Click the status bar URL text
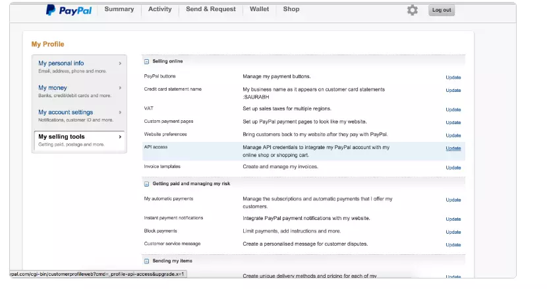The height and width of the screenshot is (289, 547). pos(97,274)
